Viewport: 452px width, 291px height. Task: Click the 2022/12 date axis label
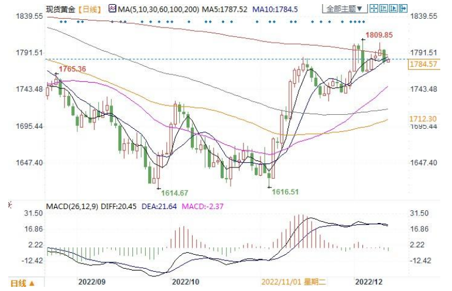[369, 282]
